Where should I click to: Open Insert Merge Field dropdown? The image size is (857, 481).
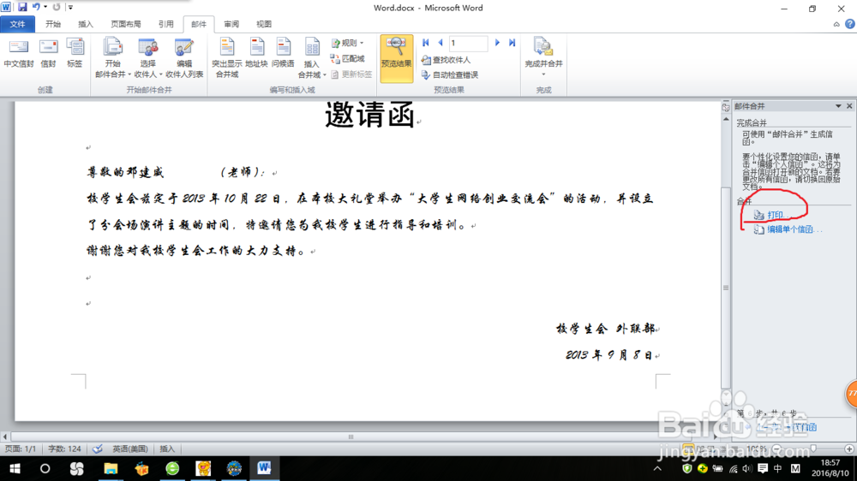[312, 58]
